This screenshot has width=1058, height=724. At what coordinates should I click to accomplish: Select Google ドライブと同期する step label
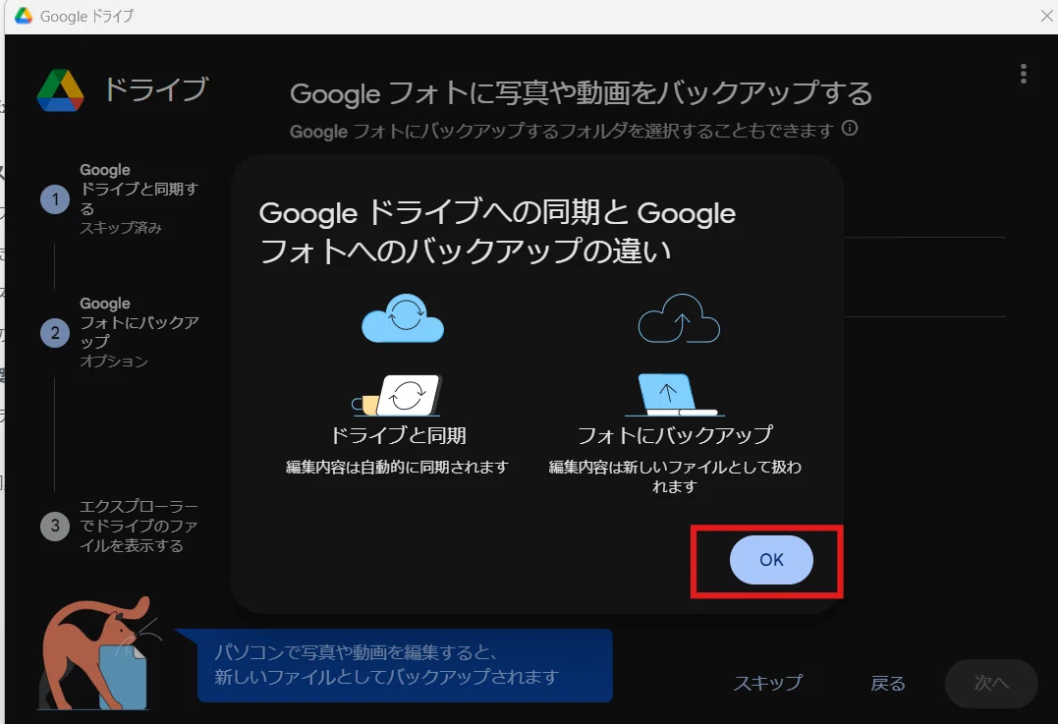(x=139, y=189)
